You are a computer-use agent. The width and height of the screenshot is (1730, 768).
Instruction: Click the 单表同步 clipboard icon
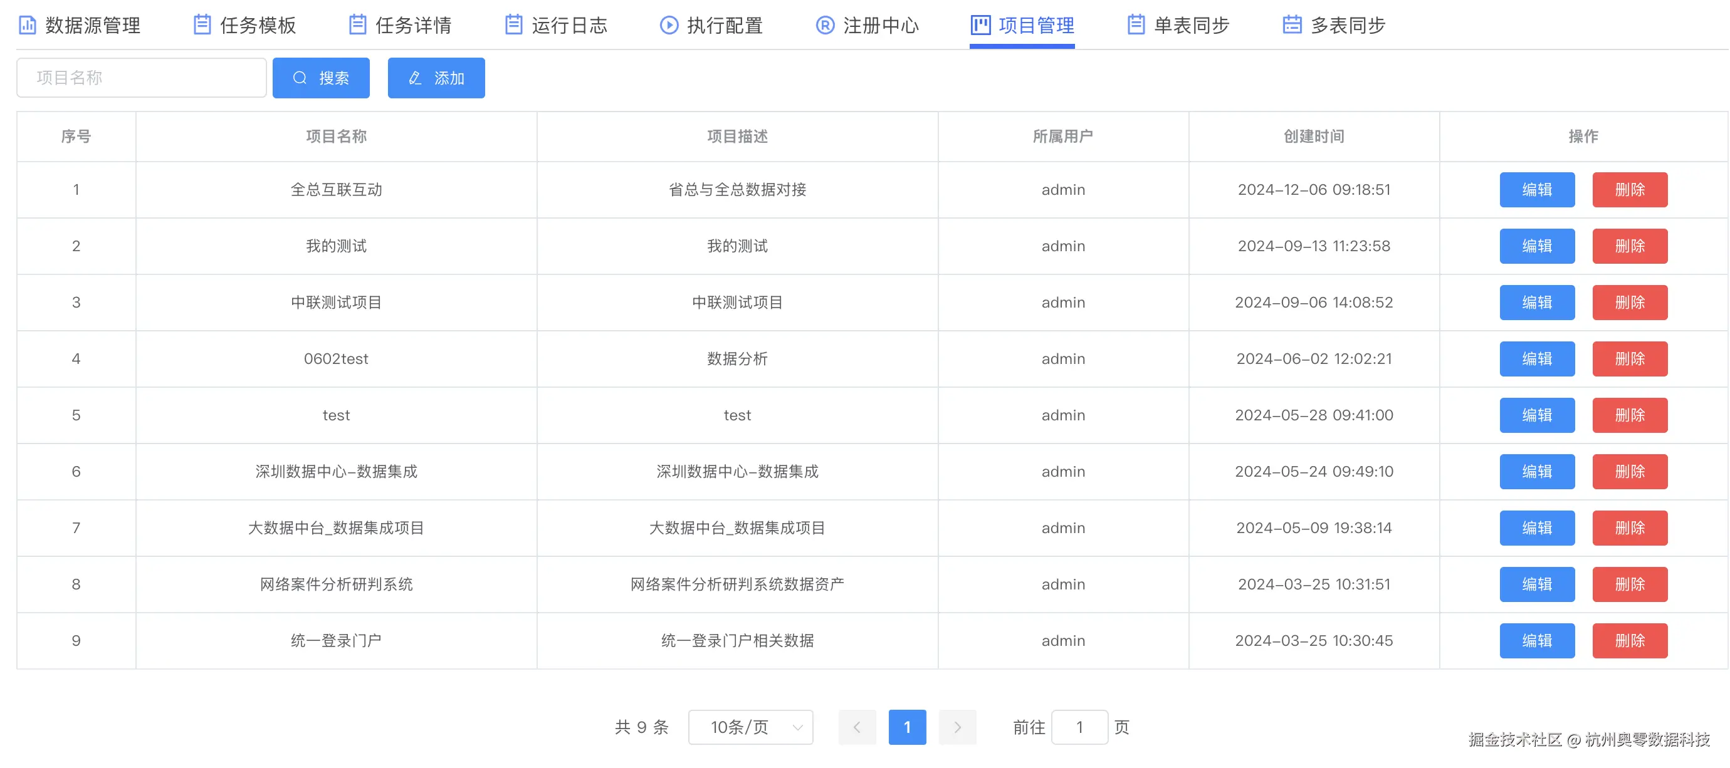(x=1136, y=25)
